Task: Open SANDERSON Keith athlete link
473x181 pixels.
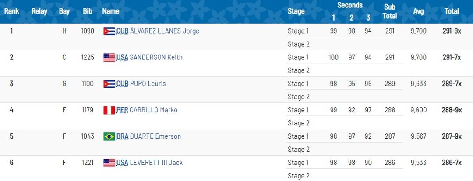Action: [156, 57]
